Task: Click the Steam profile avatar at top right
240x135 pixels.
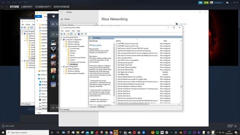Action: pos(211,3)
